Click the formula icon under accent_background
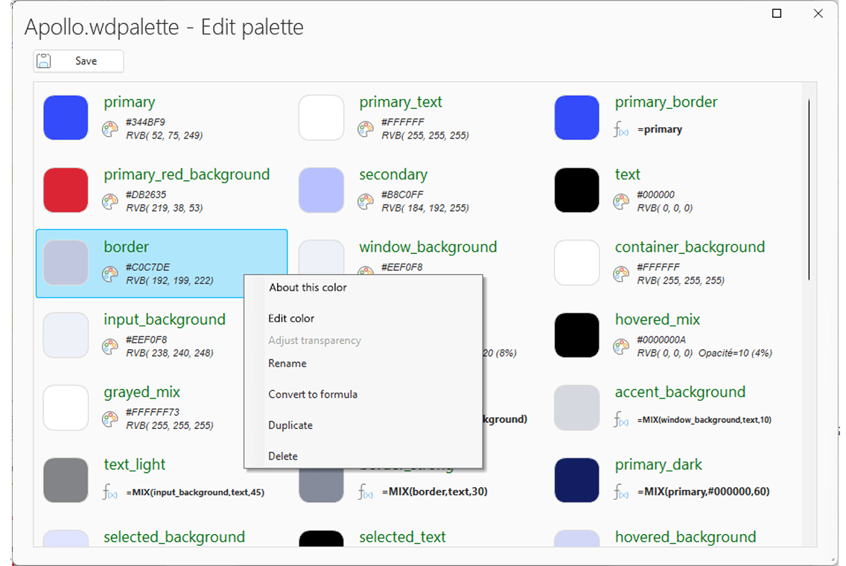This screenshot has height=566, width=846. tap(621, 419)
